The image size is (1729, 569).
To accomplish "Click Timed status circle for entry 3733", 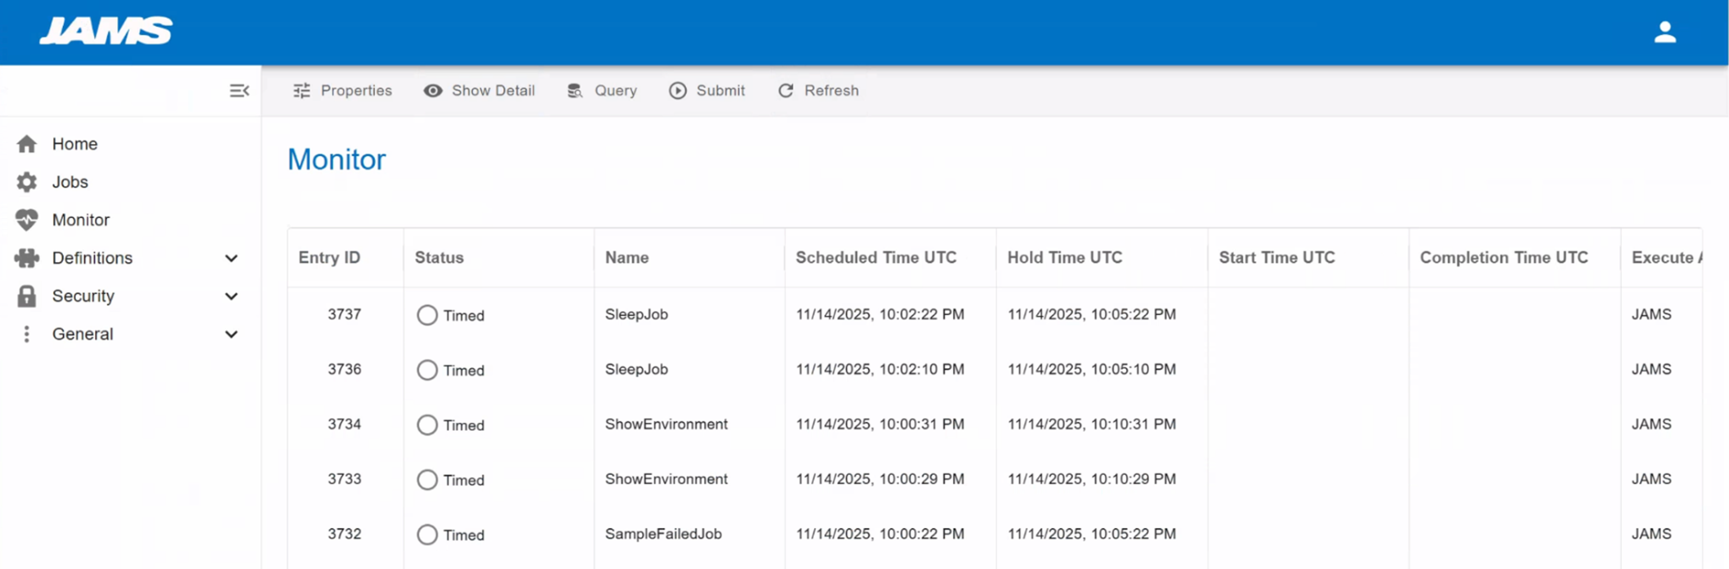I will (x=427, y=480).
